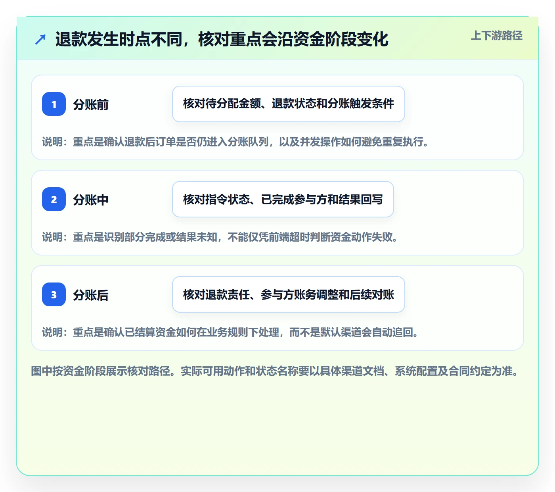Click step number 3 badge
Viewport: 555px width, 492px height.
click(x=54, y=294)
